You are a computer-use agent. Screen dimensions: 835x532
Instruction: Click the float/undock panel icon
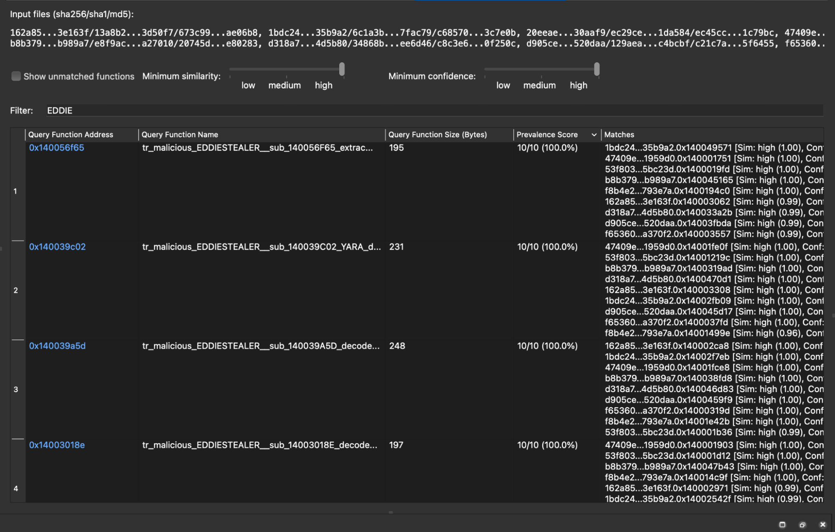pos(802,524)
